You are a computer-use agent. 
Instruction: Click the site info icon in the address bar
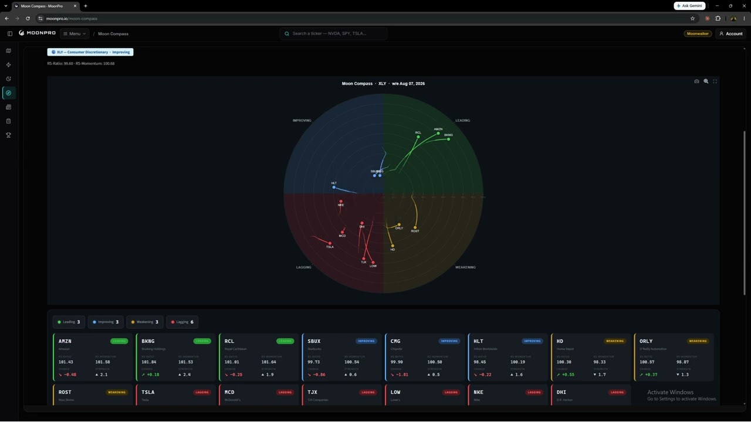point(40,18)
